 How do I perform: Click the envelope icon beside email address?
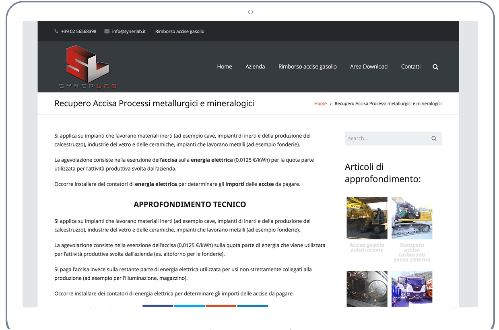click(107, 31)
